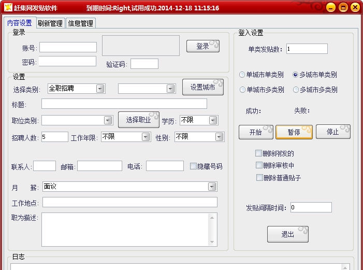Open the 刷新管理 tab
Image resolution: width=363 pixels, height=270 pixels.
pyautogui.click(x=50, y=23)
